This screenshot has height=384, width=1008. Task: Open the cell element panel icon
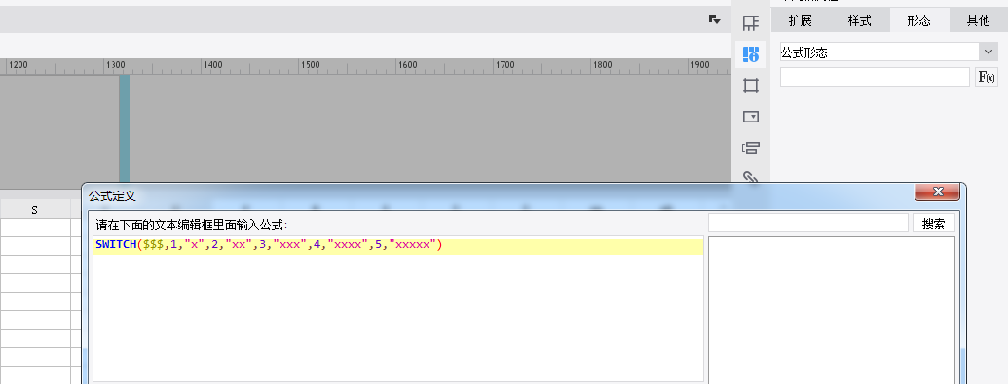[x=750, y=23]
